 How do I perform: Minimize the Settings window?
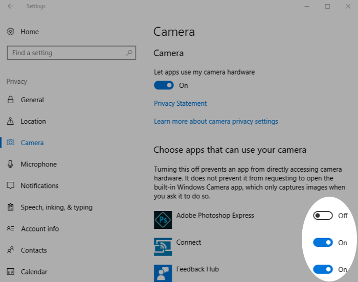[x=307, y=7]
